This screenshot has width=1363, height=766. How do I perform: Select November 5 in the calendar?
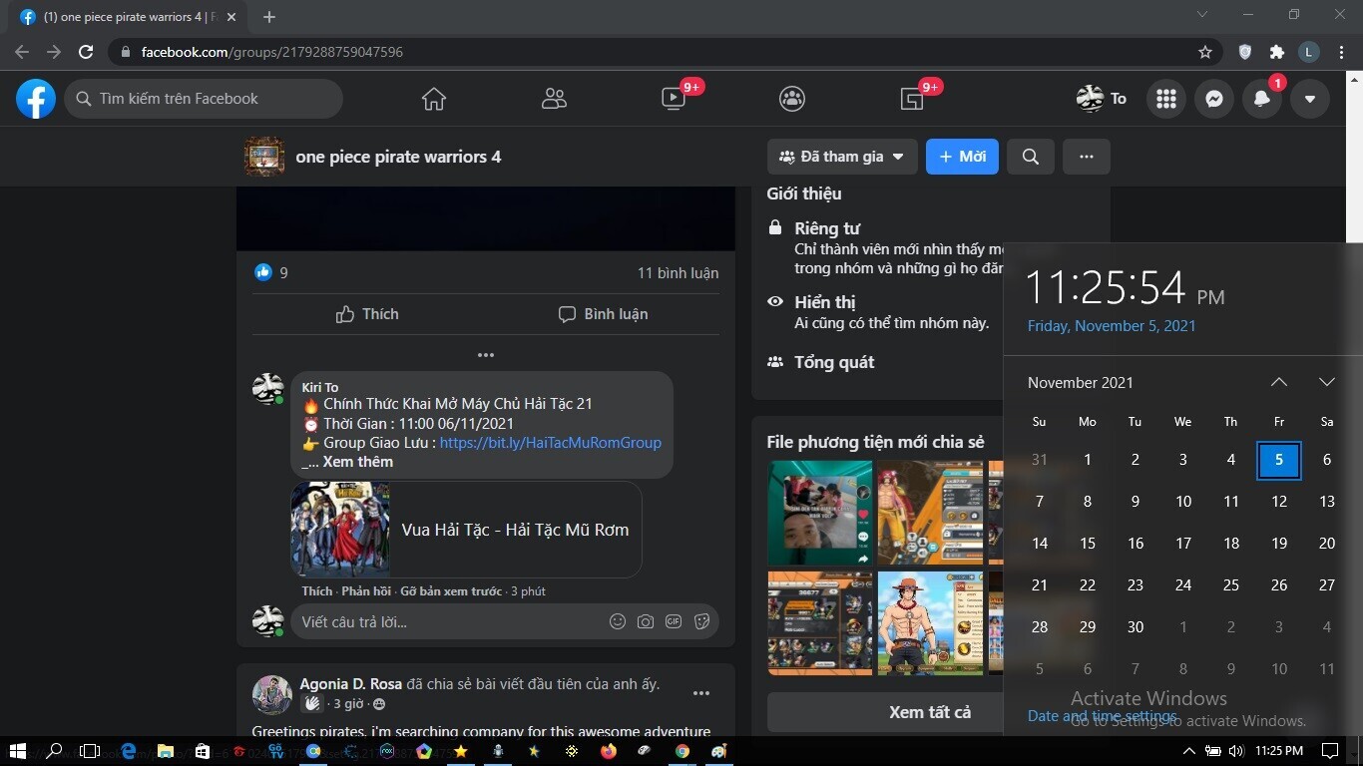pos(1279,460)
